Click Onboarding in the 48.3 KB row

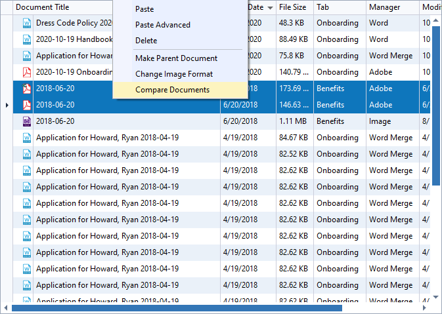[x=337, y=23]
